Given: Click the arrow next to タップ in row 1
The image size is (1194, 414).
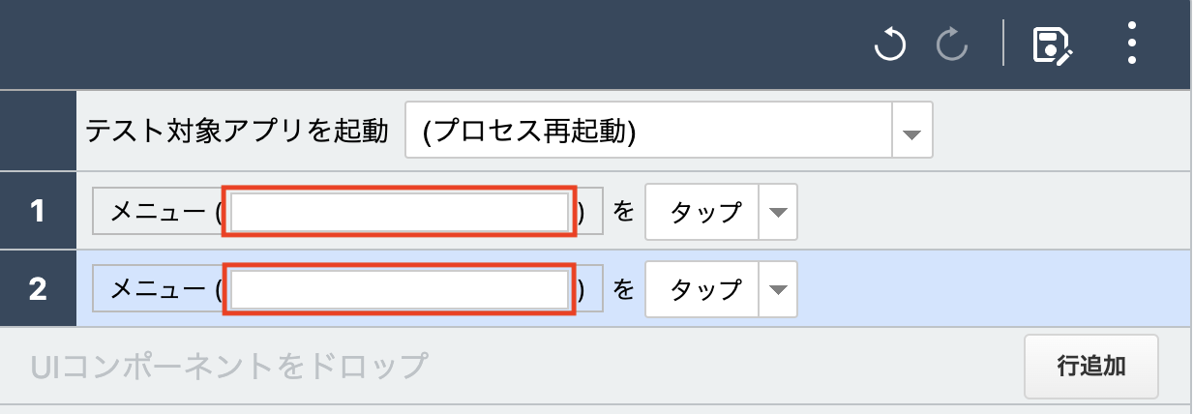Looking at the screenshot, I should click(x=779, y=211).
